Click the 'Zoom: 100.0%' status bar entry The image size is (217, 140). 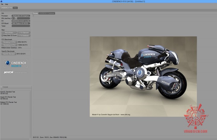point(44,137)
